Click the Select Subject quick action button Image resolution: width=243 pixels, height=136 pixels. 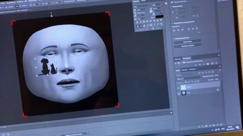[x=188, y=46]
